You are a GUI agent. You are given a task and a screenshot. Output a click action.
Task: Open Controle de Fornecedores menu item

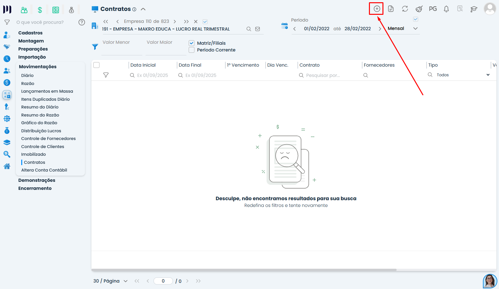click(48, 139)
